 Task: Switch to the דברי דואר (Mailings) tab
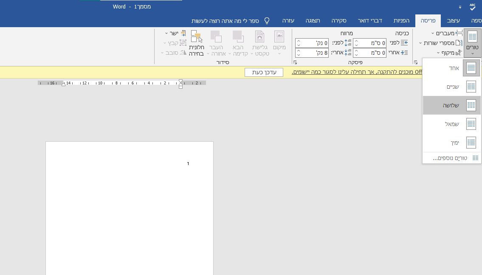point(370,21)
